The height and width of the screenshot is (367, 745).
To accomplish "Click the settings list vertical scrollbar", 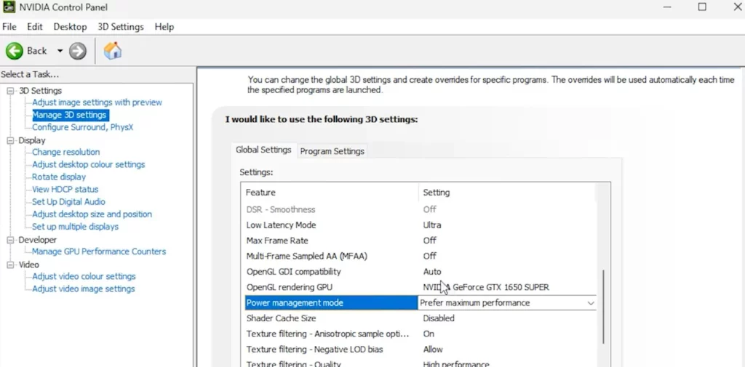I will point(602,305).
